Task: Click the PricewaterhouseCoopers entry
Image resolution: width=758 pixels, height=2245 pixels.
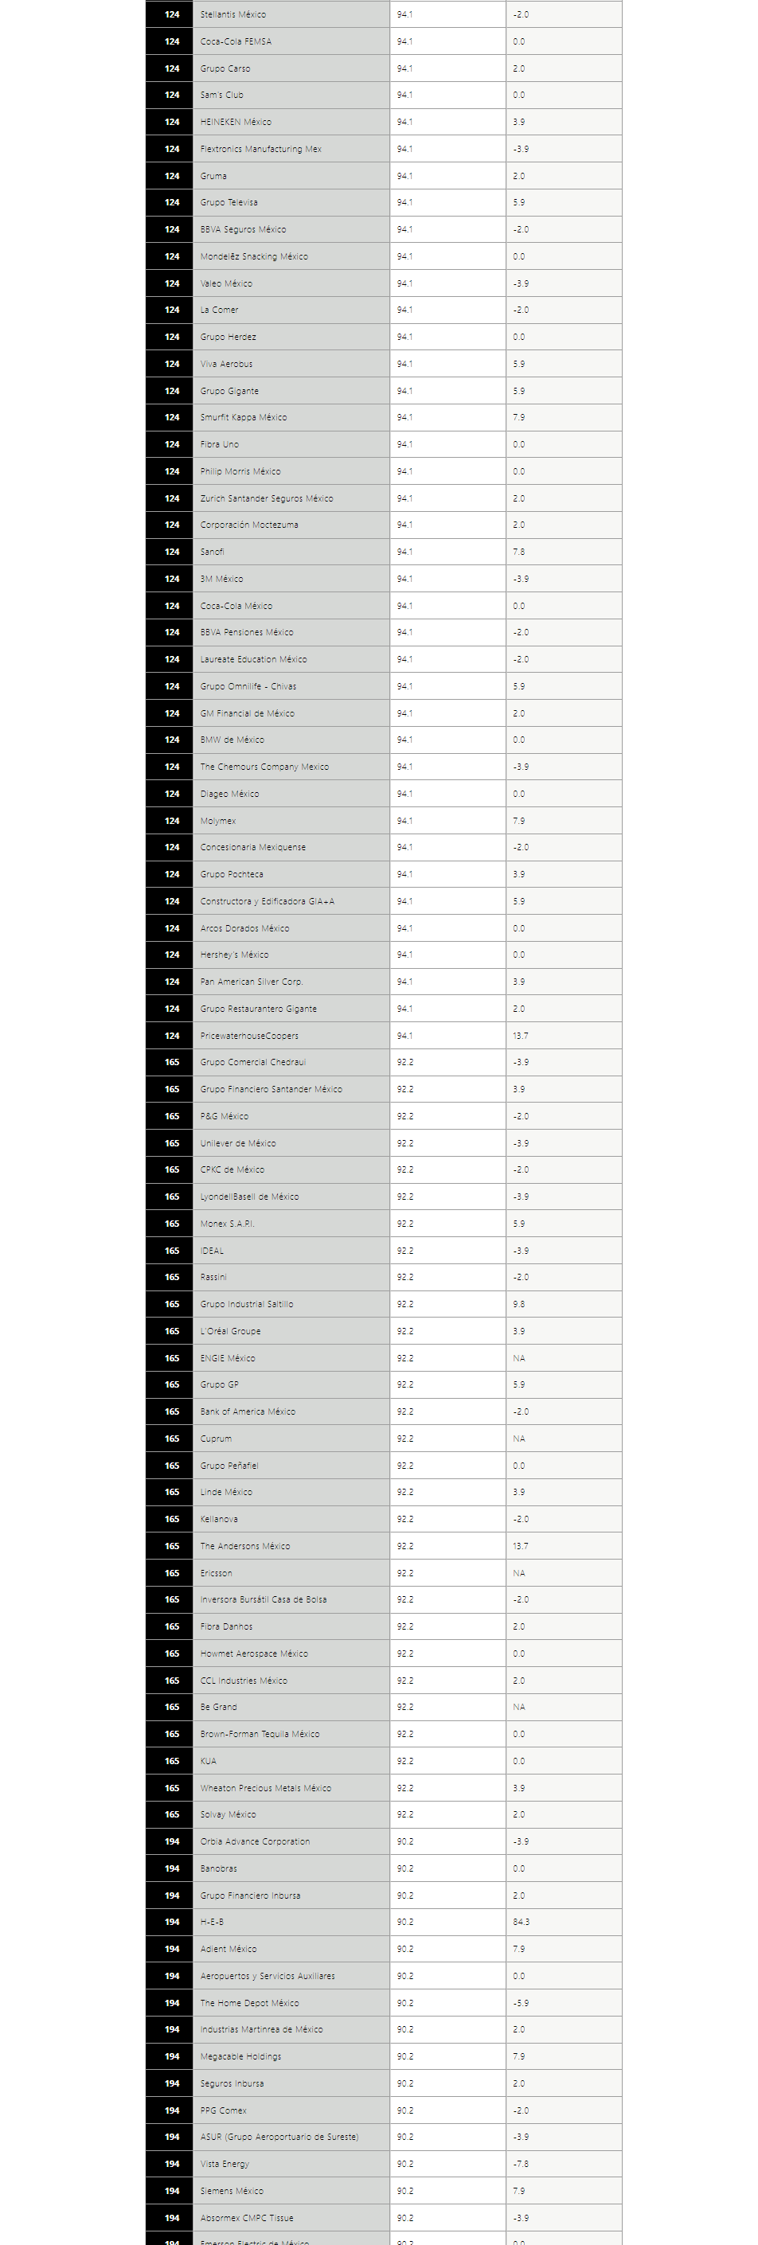Action: coord(249,1036)
